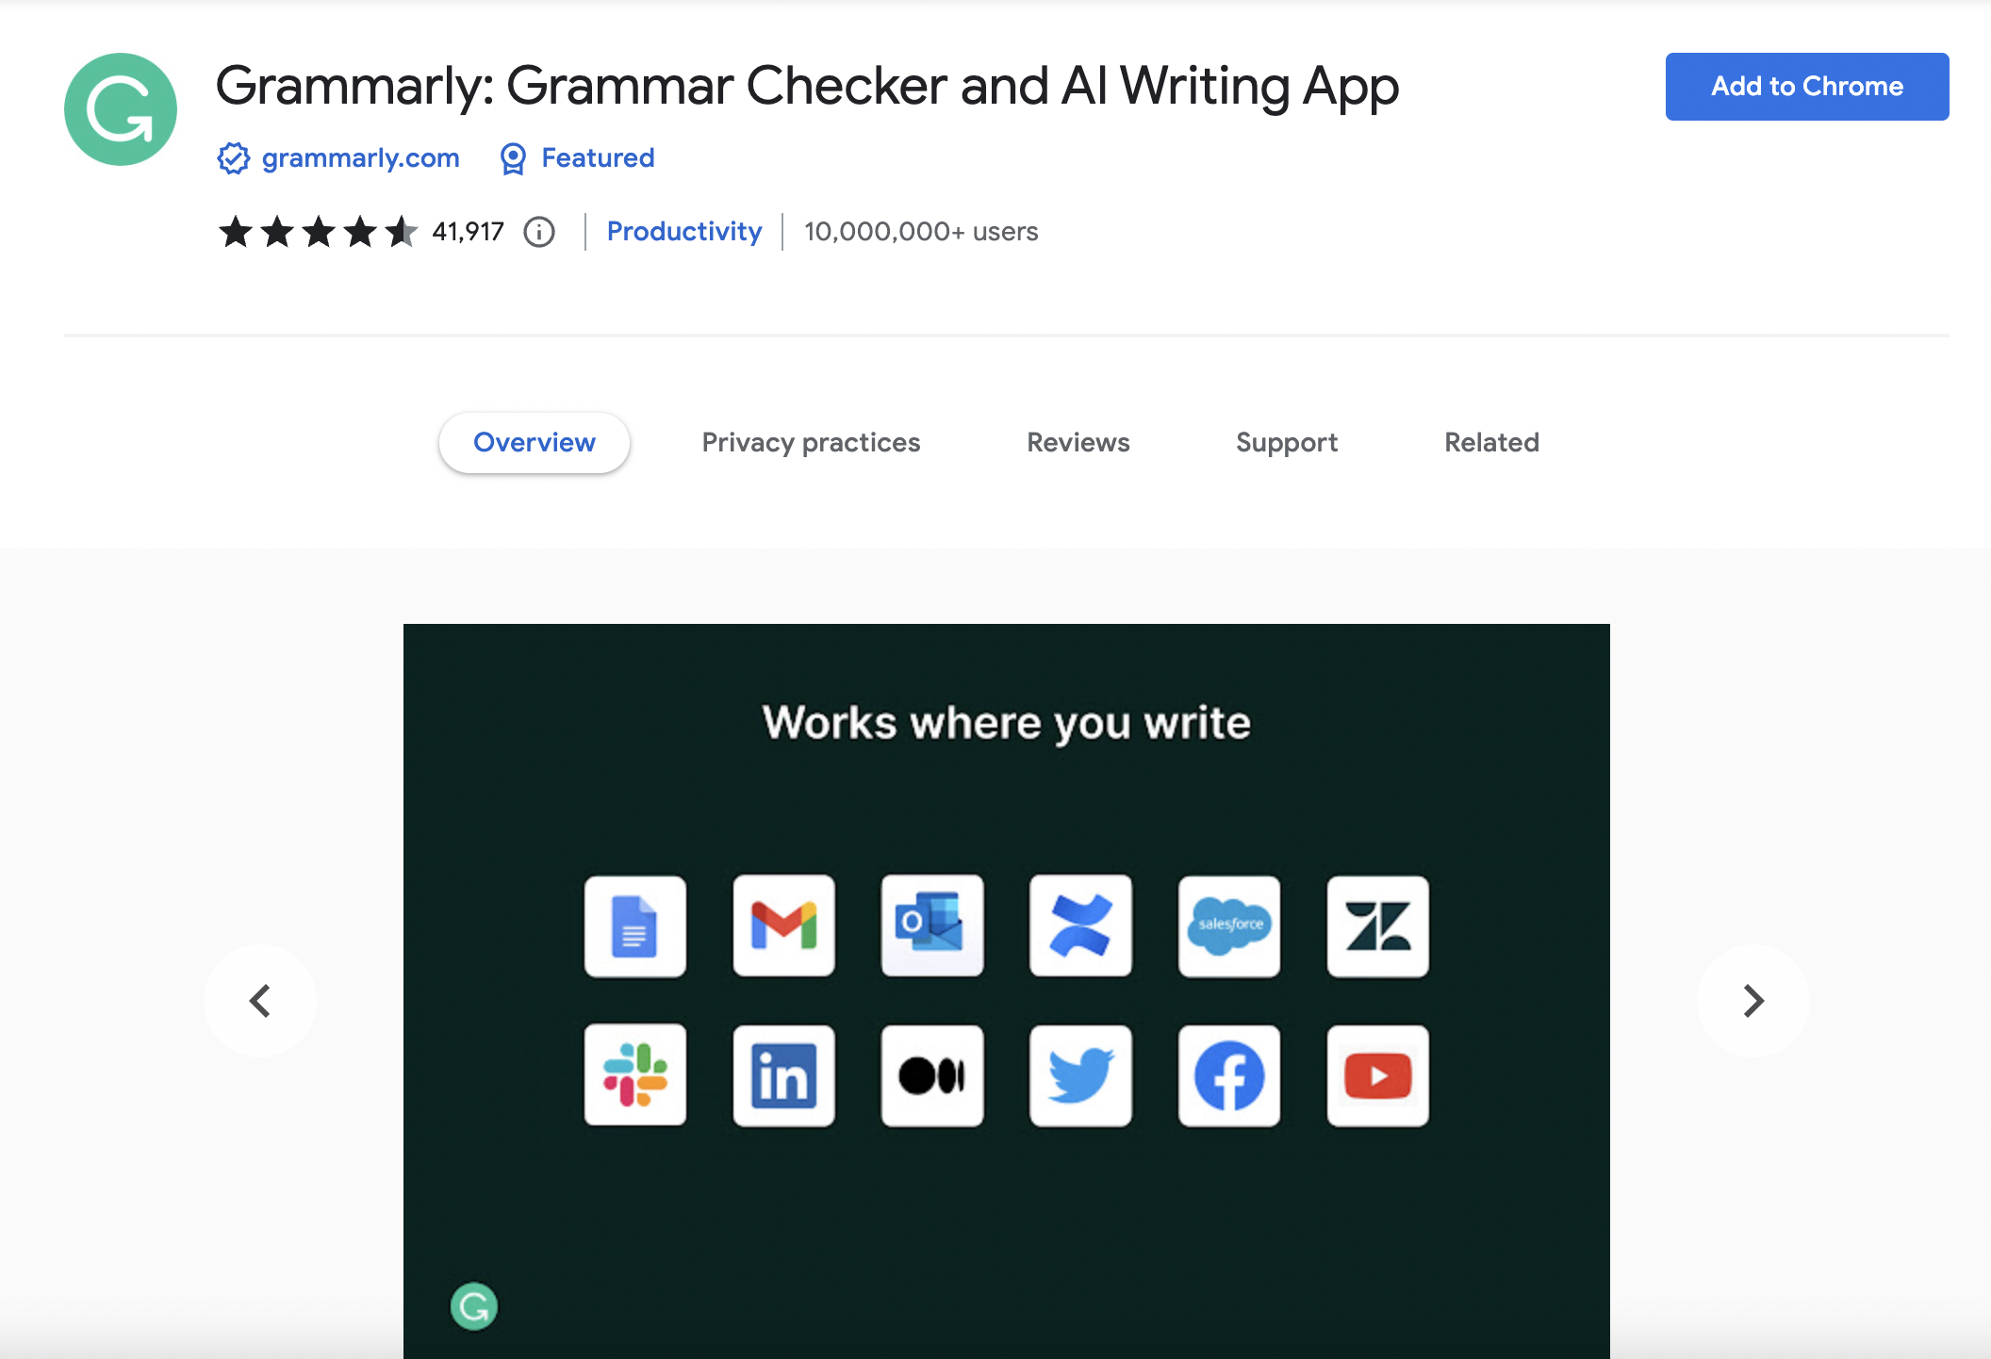Navigate to previous screenshot slide
Image resolution: width=1991 pixels, height=1359 pixels.
(262, 998)
